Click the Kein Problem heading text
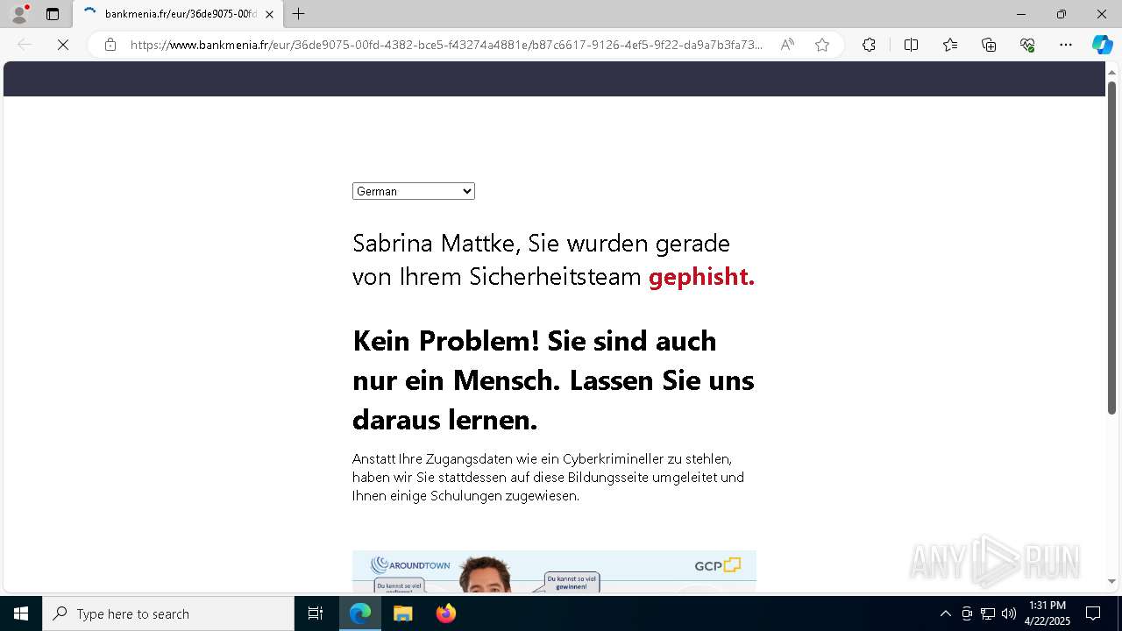Viewport: 1122px width, 631px height. (x=553, y=380)
